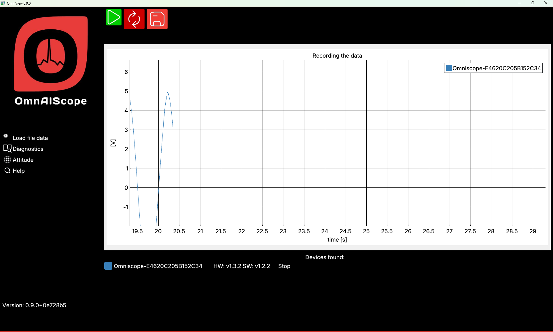Click the green play button
The height and width of the screenshot is (332, 553).
pyautogui.click(x=114, y=17)
